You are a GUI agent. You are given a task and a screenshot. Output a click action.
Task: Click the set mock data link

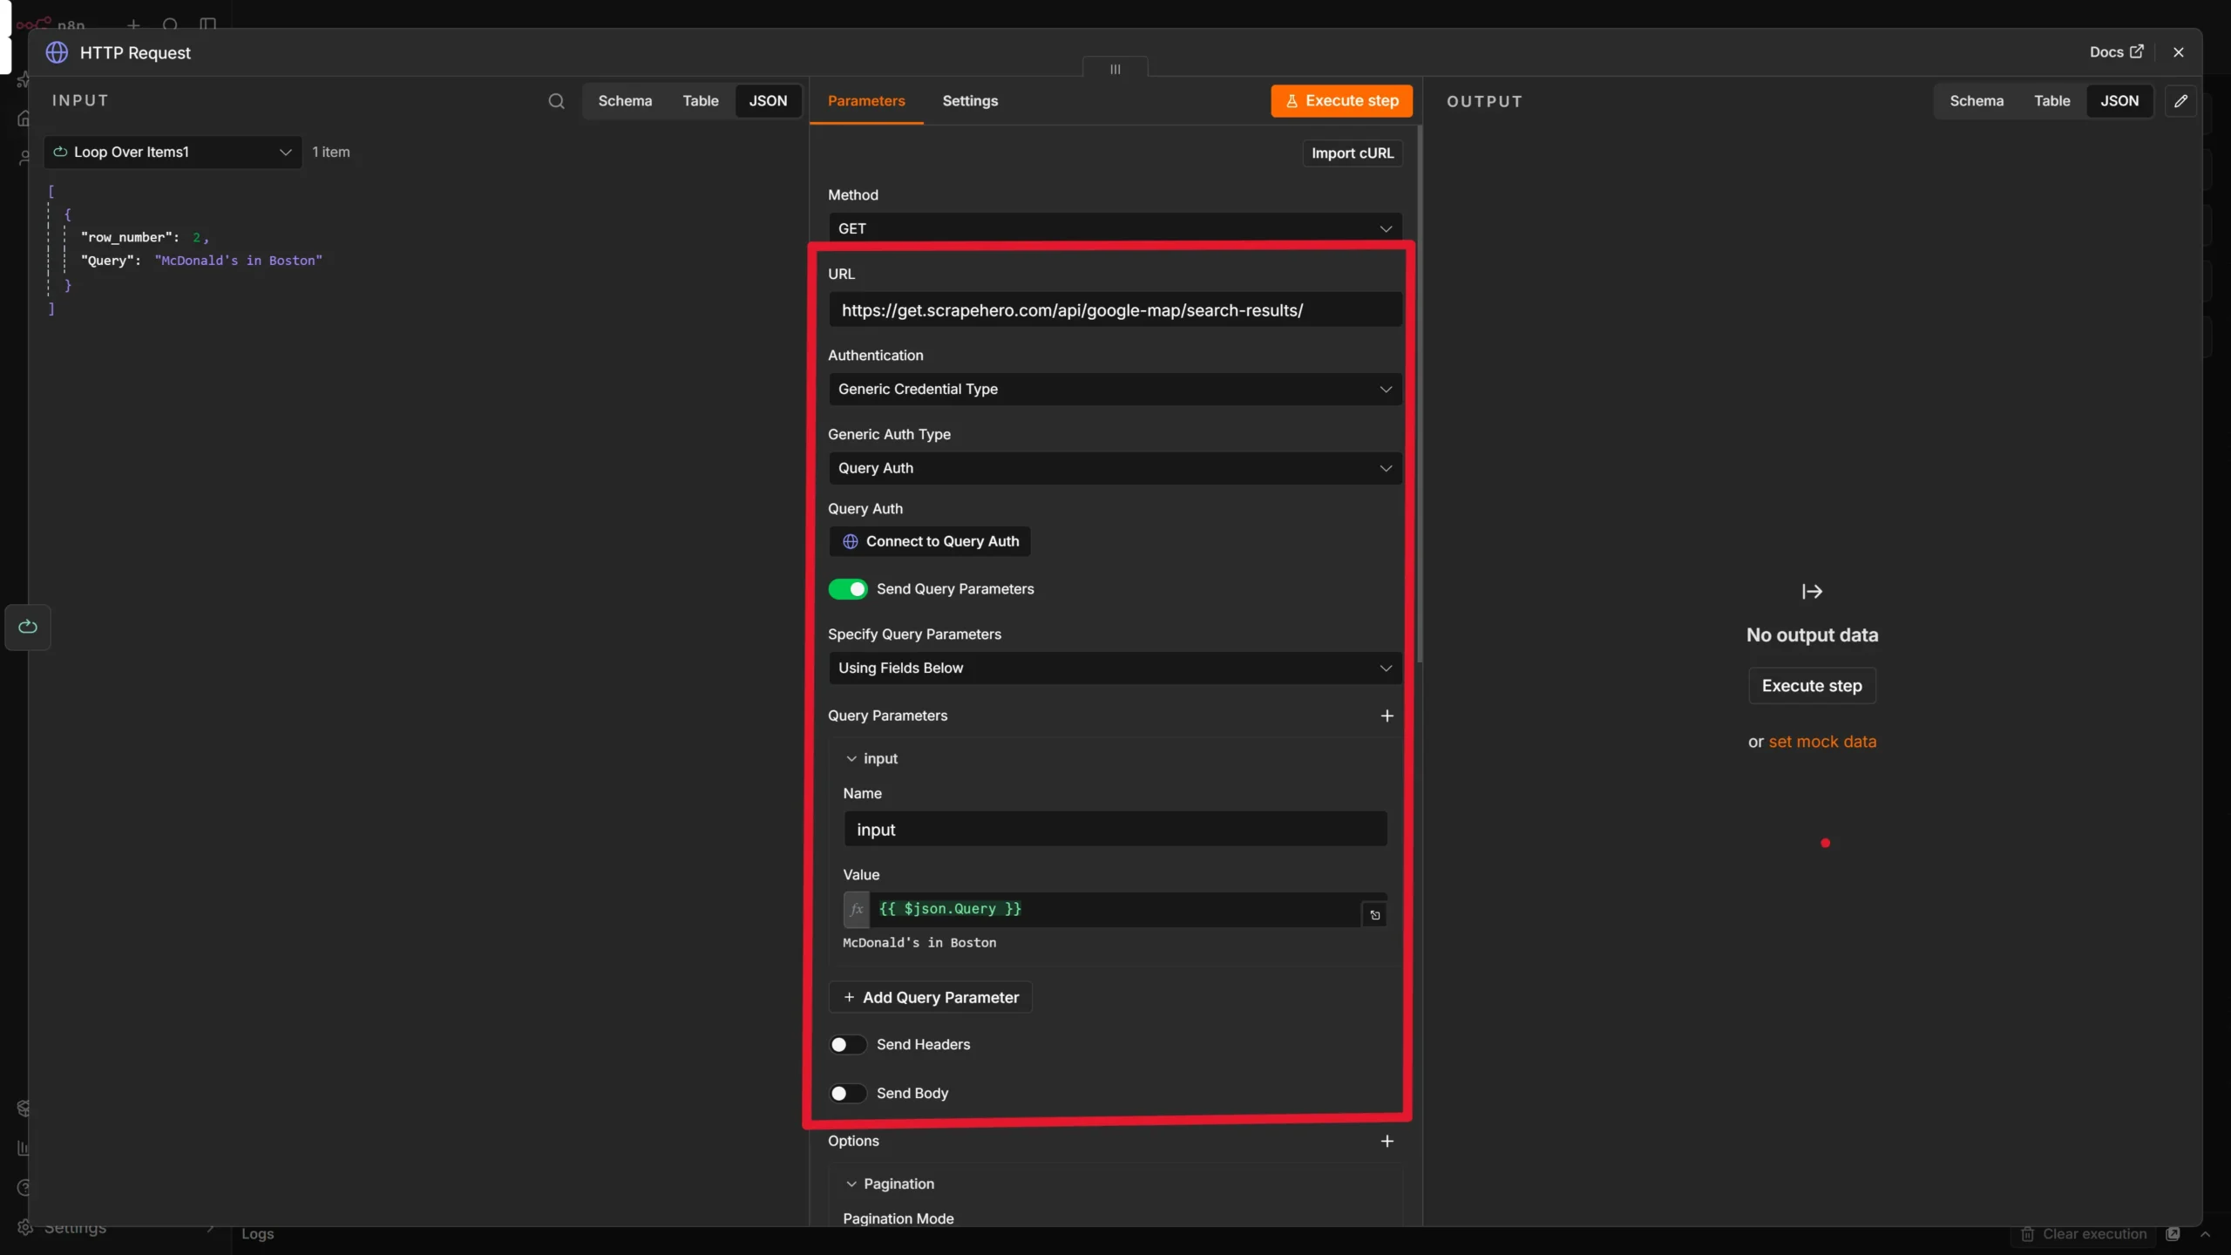[x=1822, y=742]
